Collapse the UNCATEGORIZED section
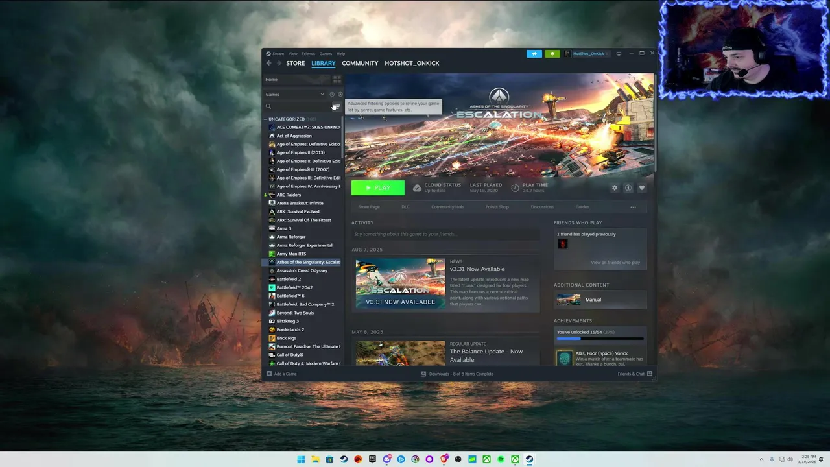830x467 pixels. pos(287,119)
